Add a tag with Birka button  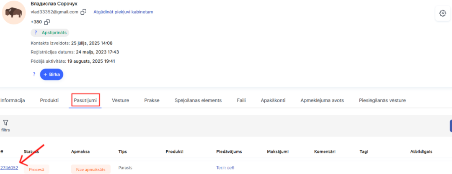click(x=52, y=74)
